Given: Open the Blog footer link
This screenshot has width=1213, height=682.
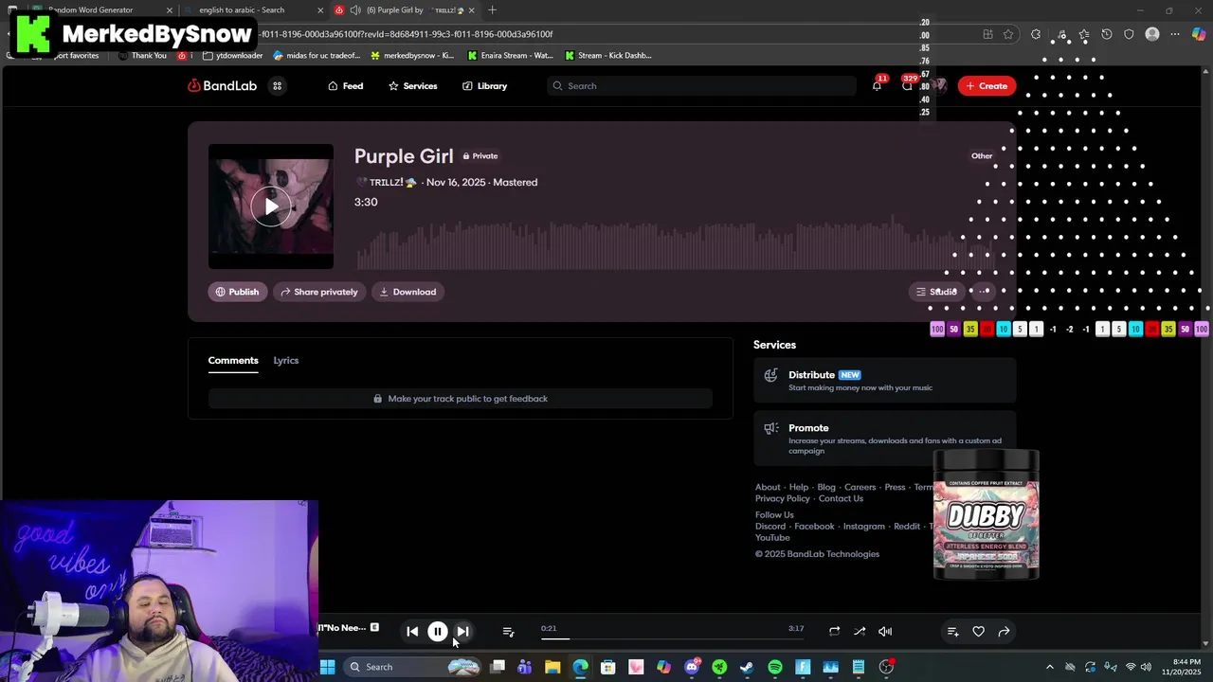Looking at the screenshot, I should [826, 488].
